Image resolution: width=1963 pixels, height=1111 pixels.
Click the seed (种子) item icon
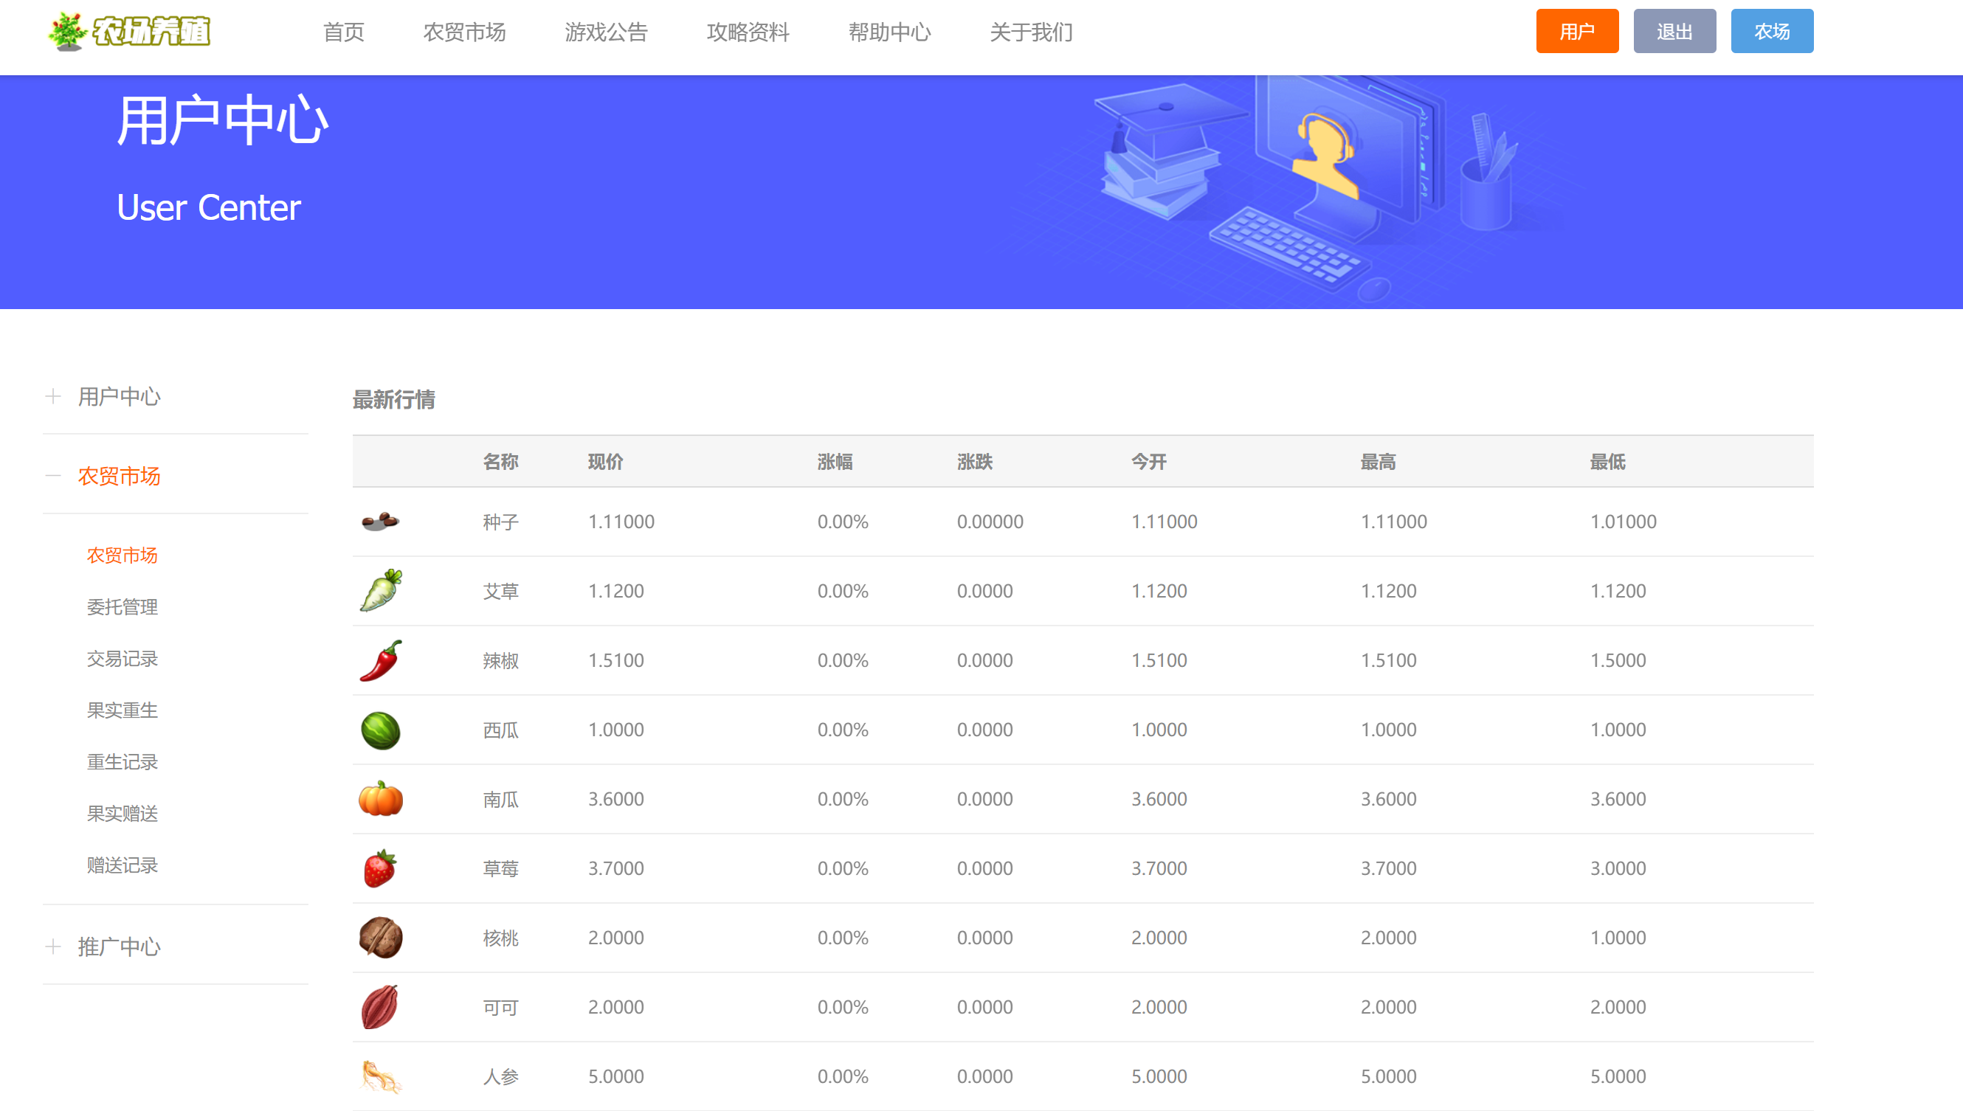tap(380, 521)
